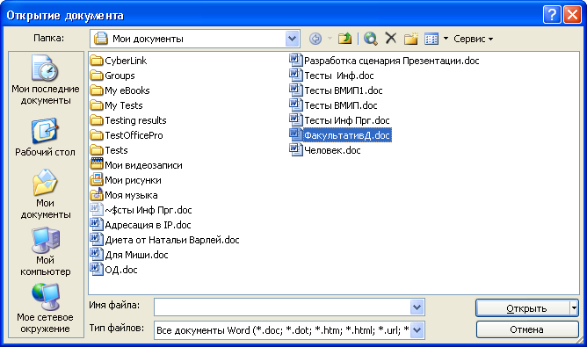Click the Тип файлов combo box text
The height and width of the screenshot is (347, 587).
click(282, 330)
